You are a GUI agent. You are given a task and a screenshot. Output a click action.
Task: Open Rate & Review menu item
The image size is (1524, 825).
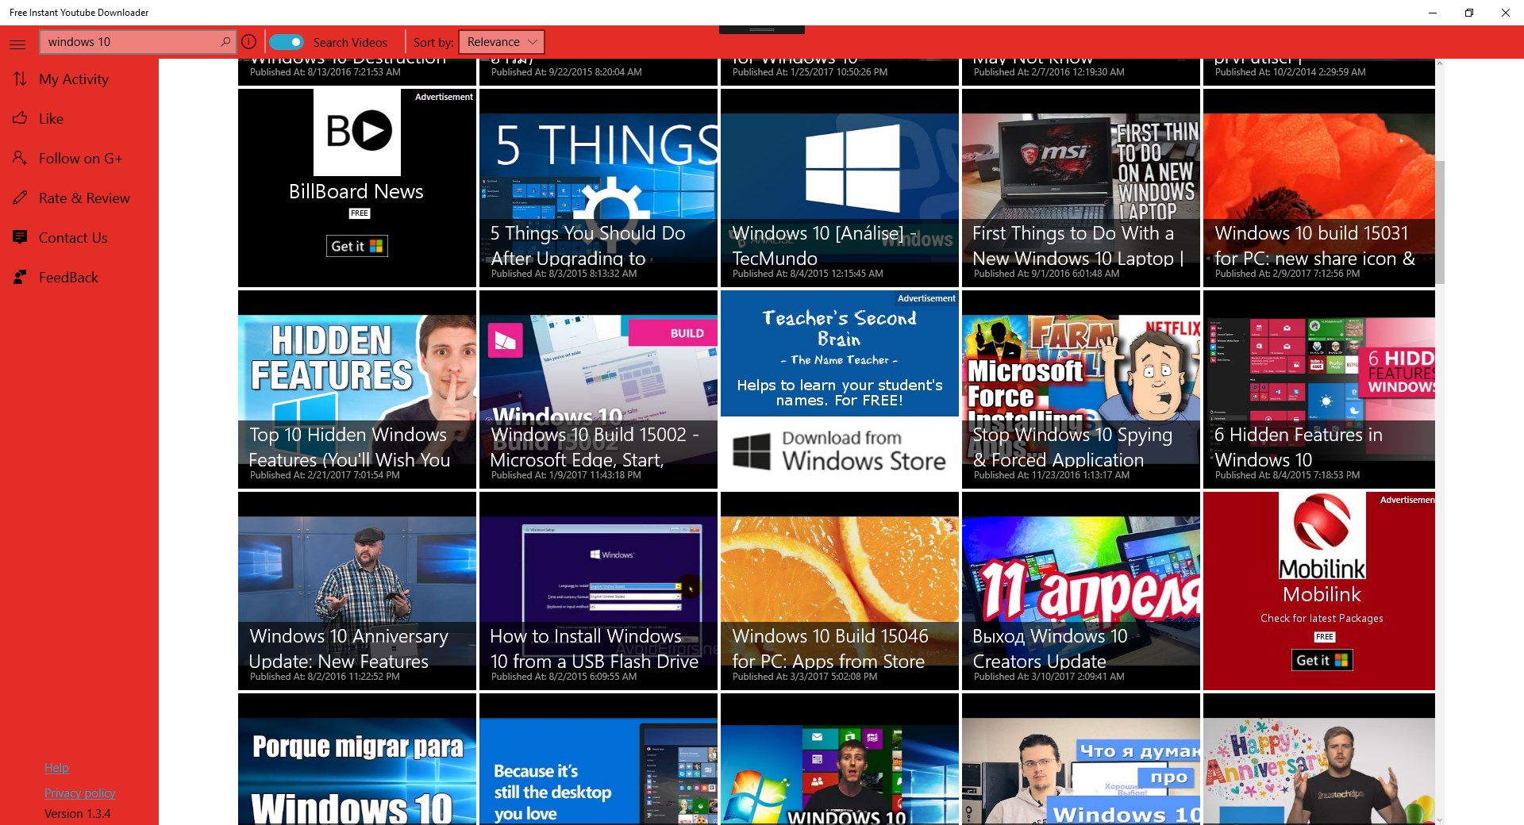pyautogui.click(x=79, y=198)
